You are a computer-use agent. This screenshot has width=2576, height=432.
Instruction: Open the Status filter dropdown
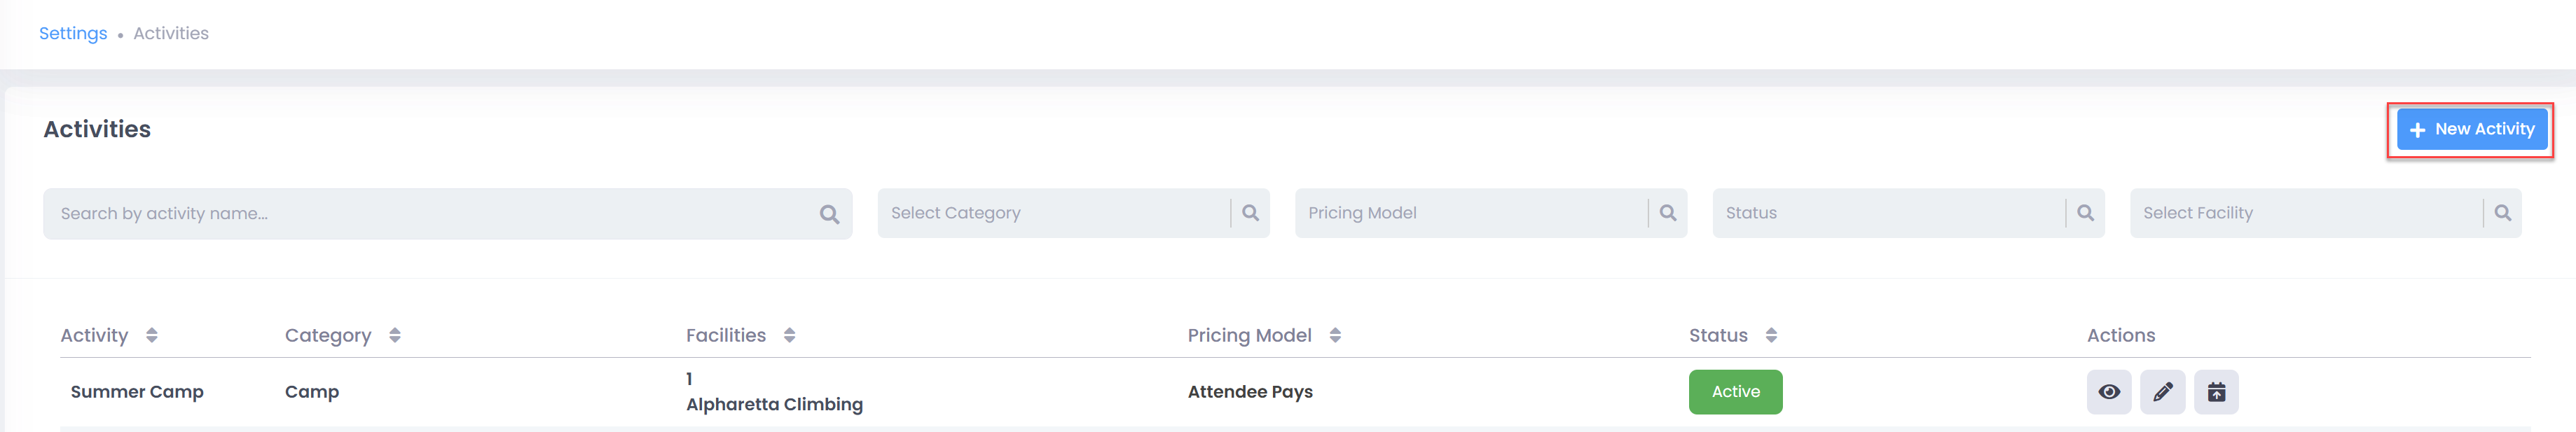1888,213
